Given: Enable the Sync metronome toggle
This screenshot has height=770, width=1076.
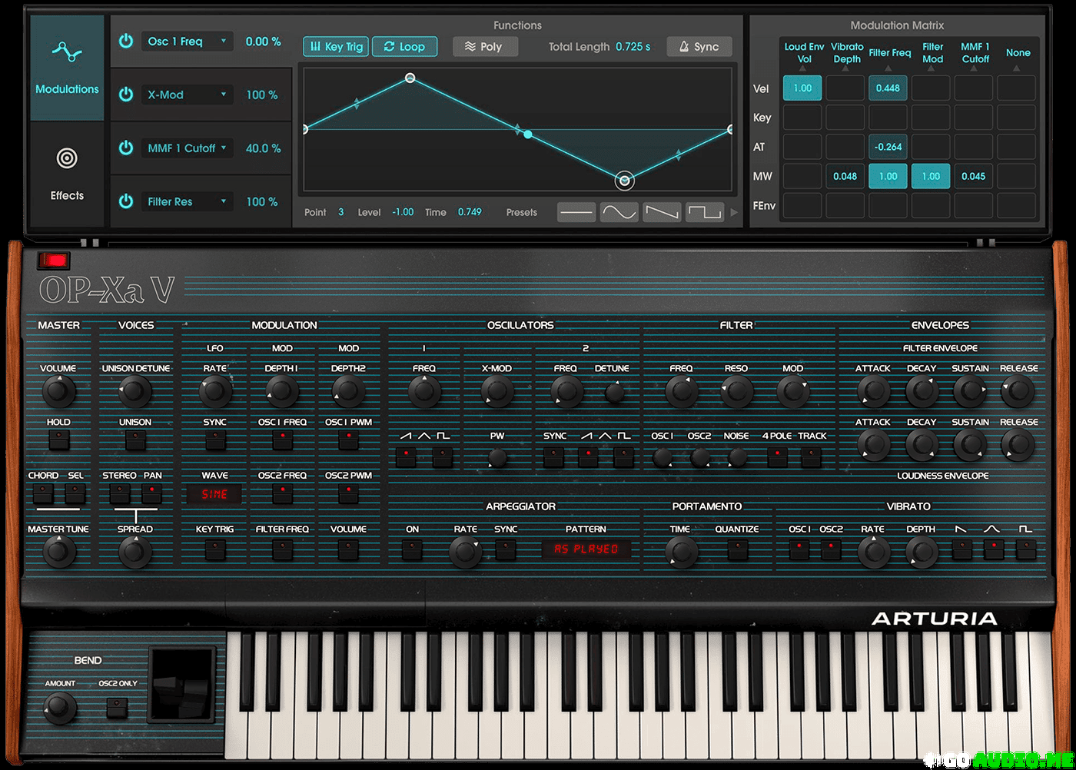Looking at the screenshot, I should point(699,47).
